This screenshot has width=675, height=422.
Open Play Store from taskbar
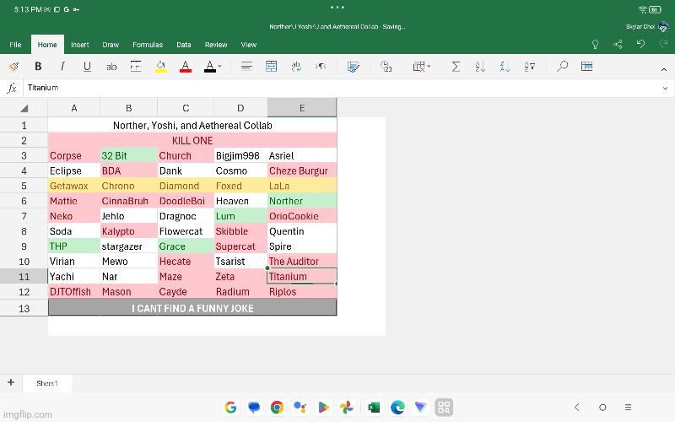[323, 407]
